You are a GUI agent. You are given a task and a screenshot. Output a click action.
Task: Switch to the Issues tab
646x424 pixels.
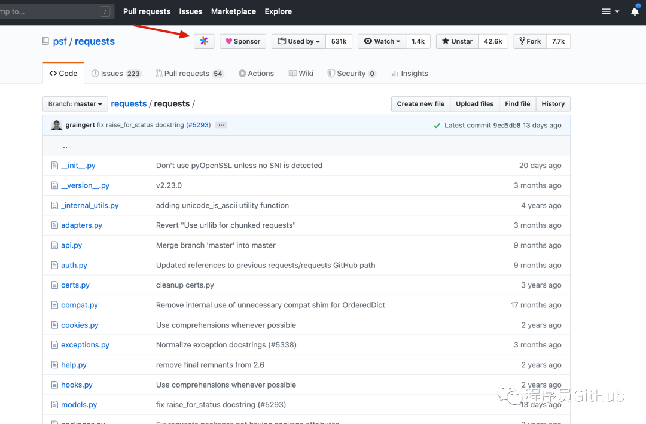point(116,74)
